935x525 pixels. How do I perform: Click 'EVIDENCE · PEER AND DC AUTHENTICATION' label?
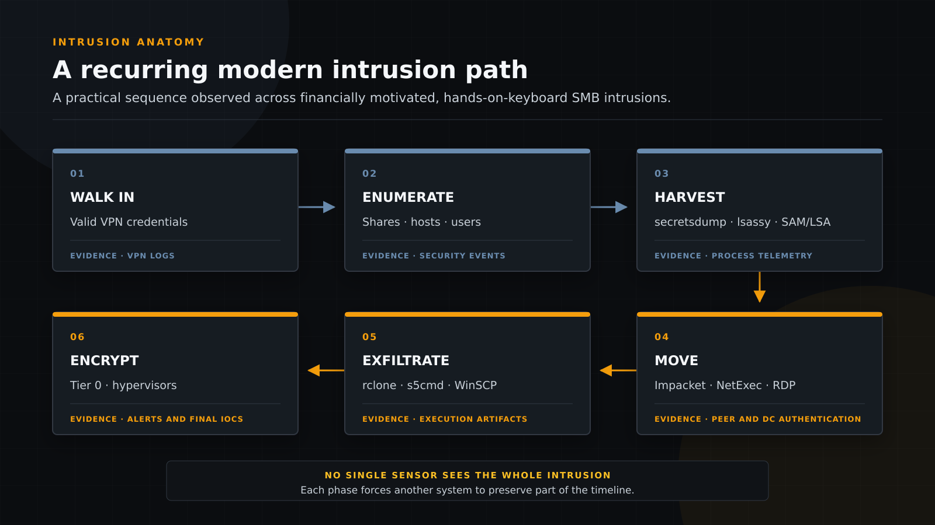(x=758, y=419)
